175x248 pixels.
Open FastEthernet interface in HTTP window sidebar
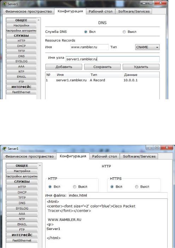click(x=22, y=241)
